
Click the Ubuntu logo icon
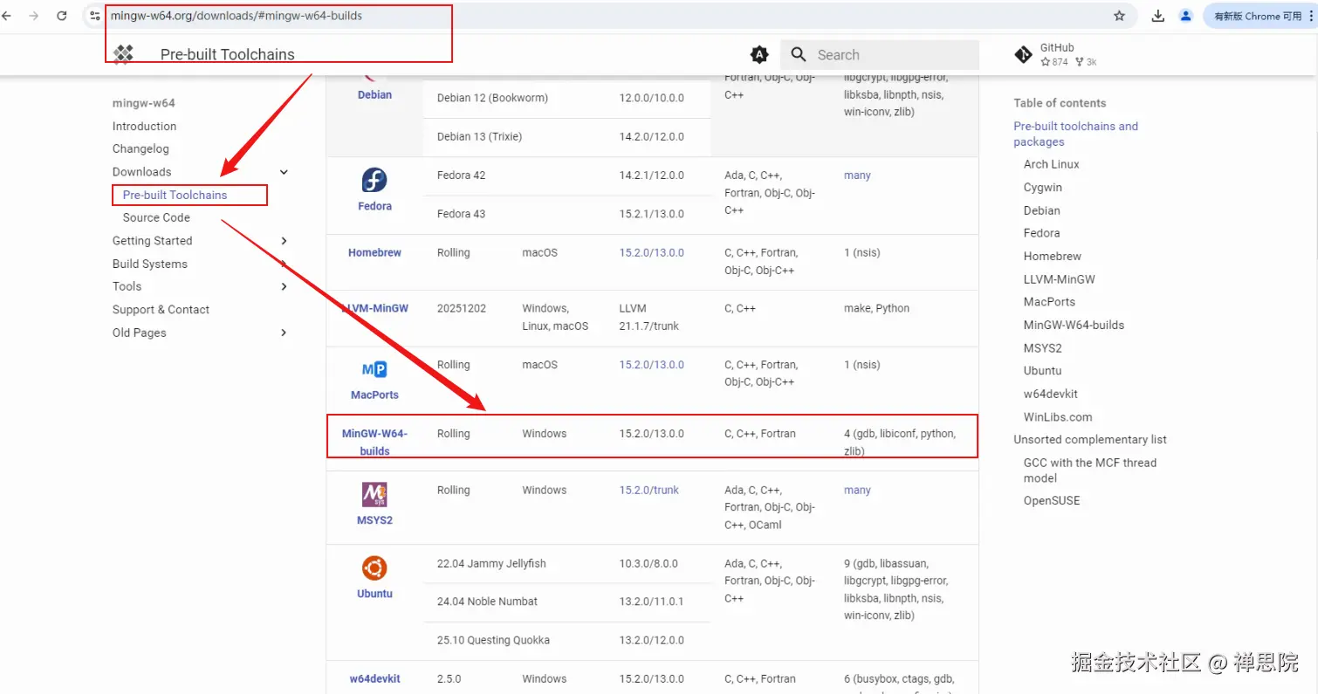coord(374,568)
